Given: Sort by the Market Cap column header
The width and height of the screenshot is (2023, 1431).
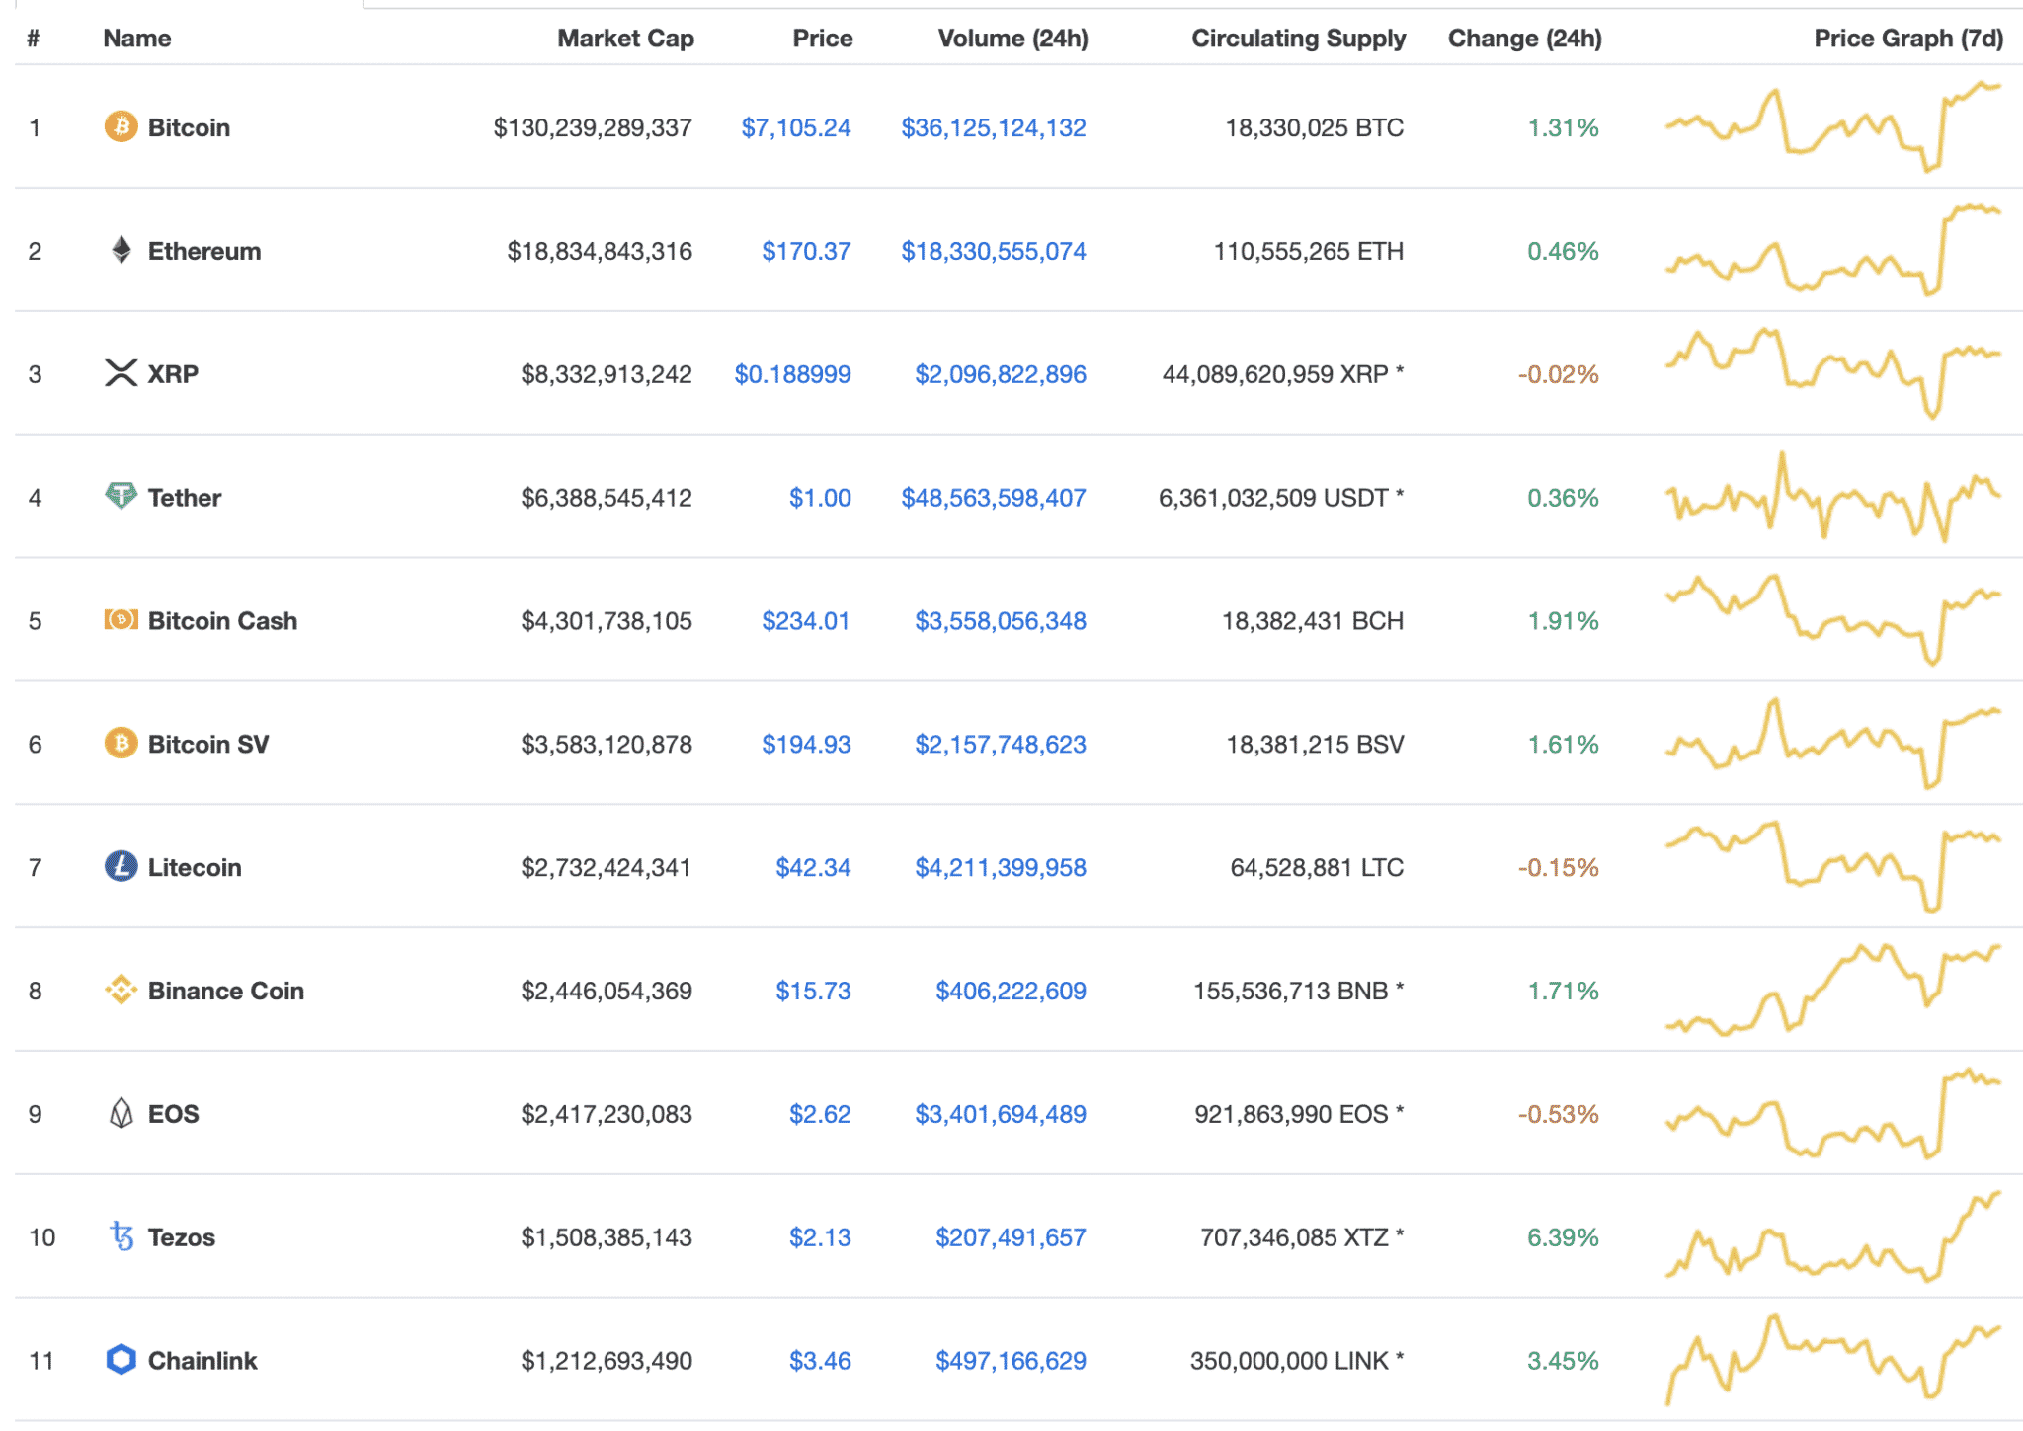Looking at the screenshot, I should [x=625, y=39].
